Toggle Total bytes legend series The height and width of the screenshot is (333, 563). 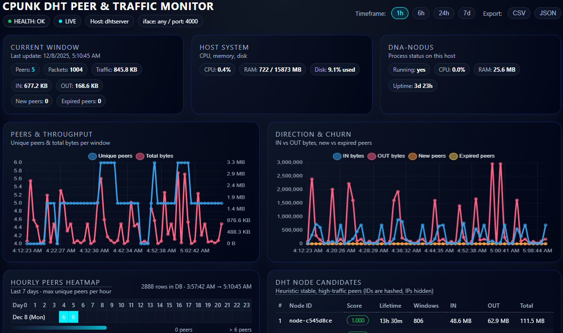tap(155, 156)
